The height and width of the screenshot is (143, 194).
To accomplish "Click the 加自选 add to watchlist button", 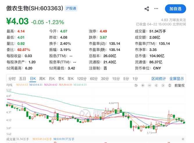I will (175, 9).
